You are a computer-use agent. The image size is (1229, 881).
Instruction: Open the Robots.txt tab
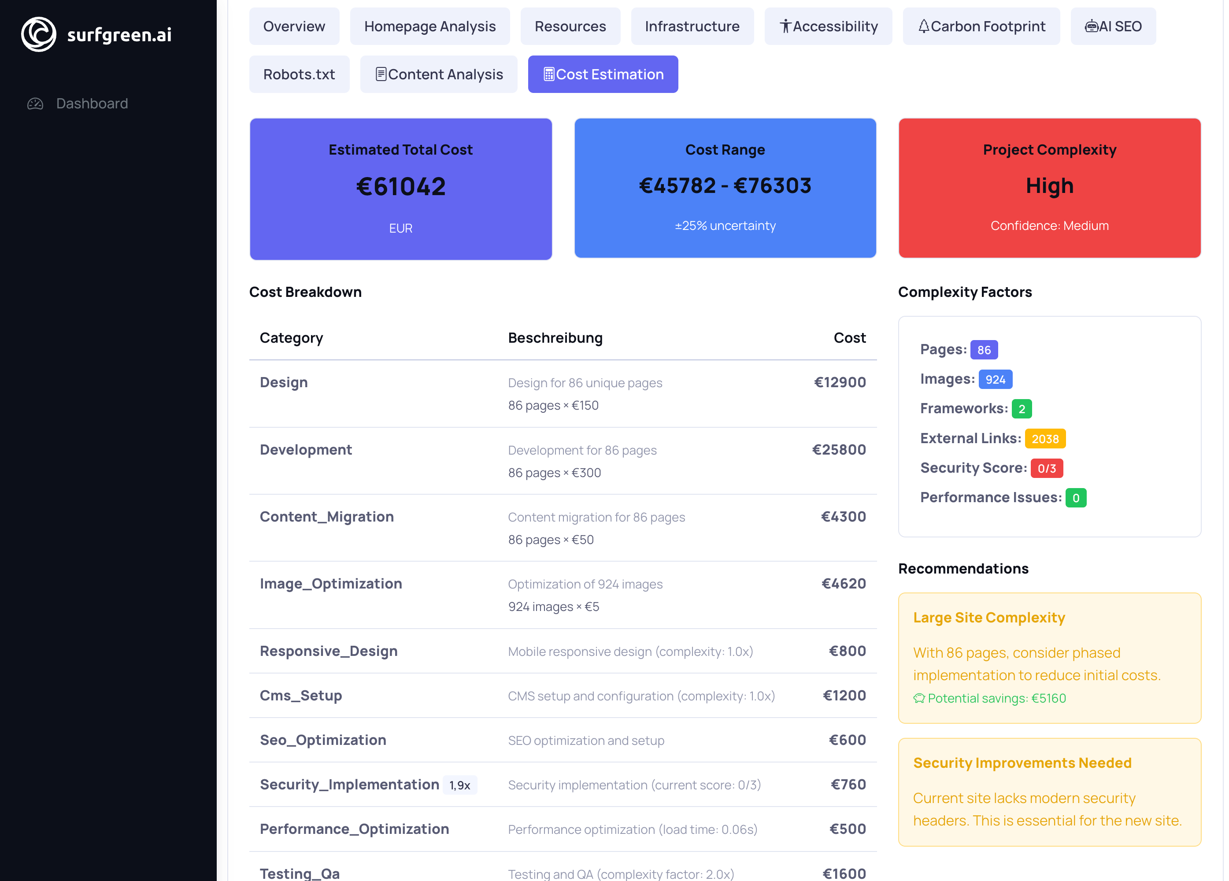[299, 74]
